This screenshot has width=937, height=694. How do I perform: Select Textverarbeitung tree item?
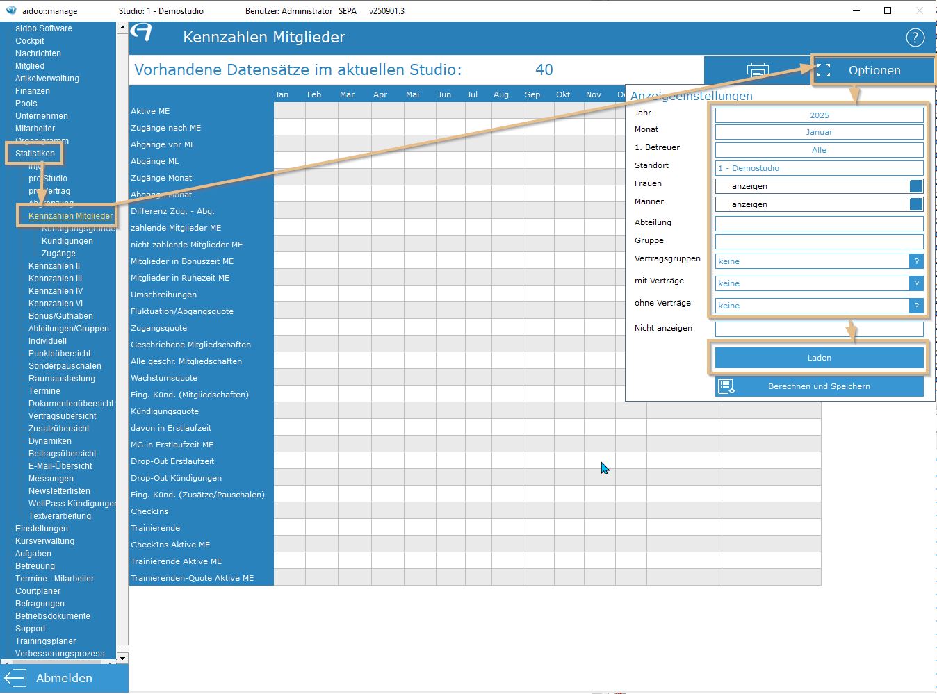(x=60, y=516)
